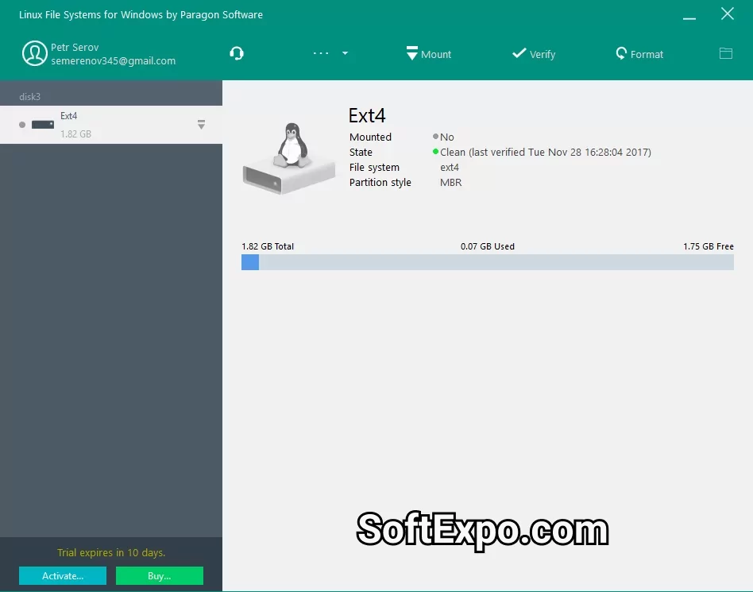Viewport: 753px width, 592px height.
Task: Open the three-dots more options menu
Action: click(x=321, y=53)
